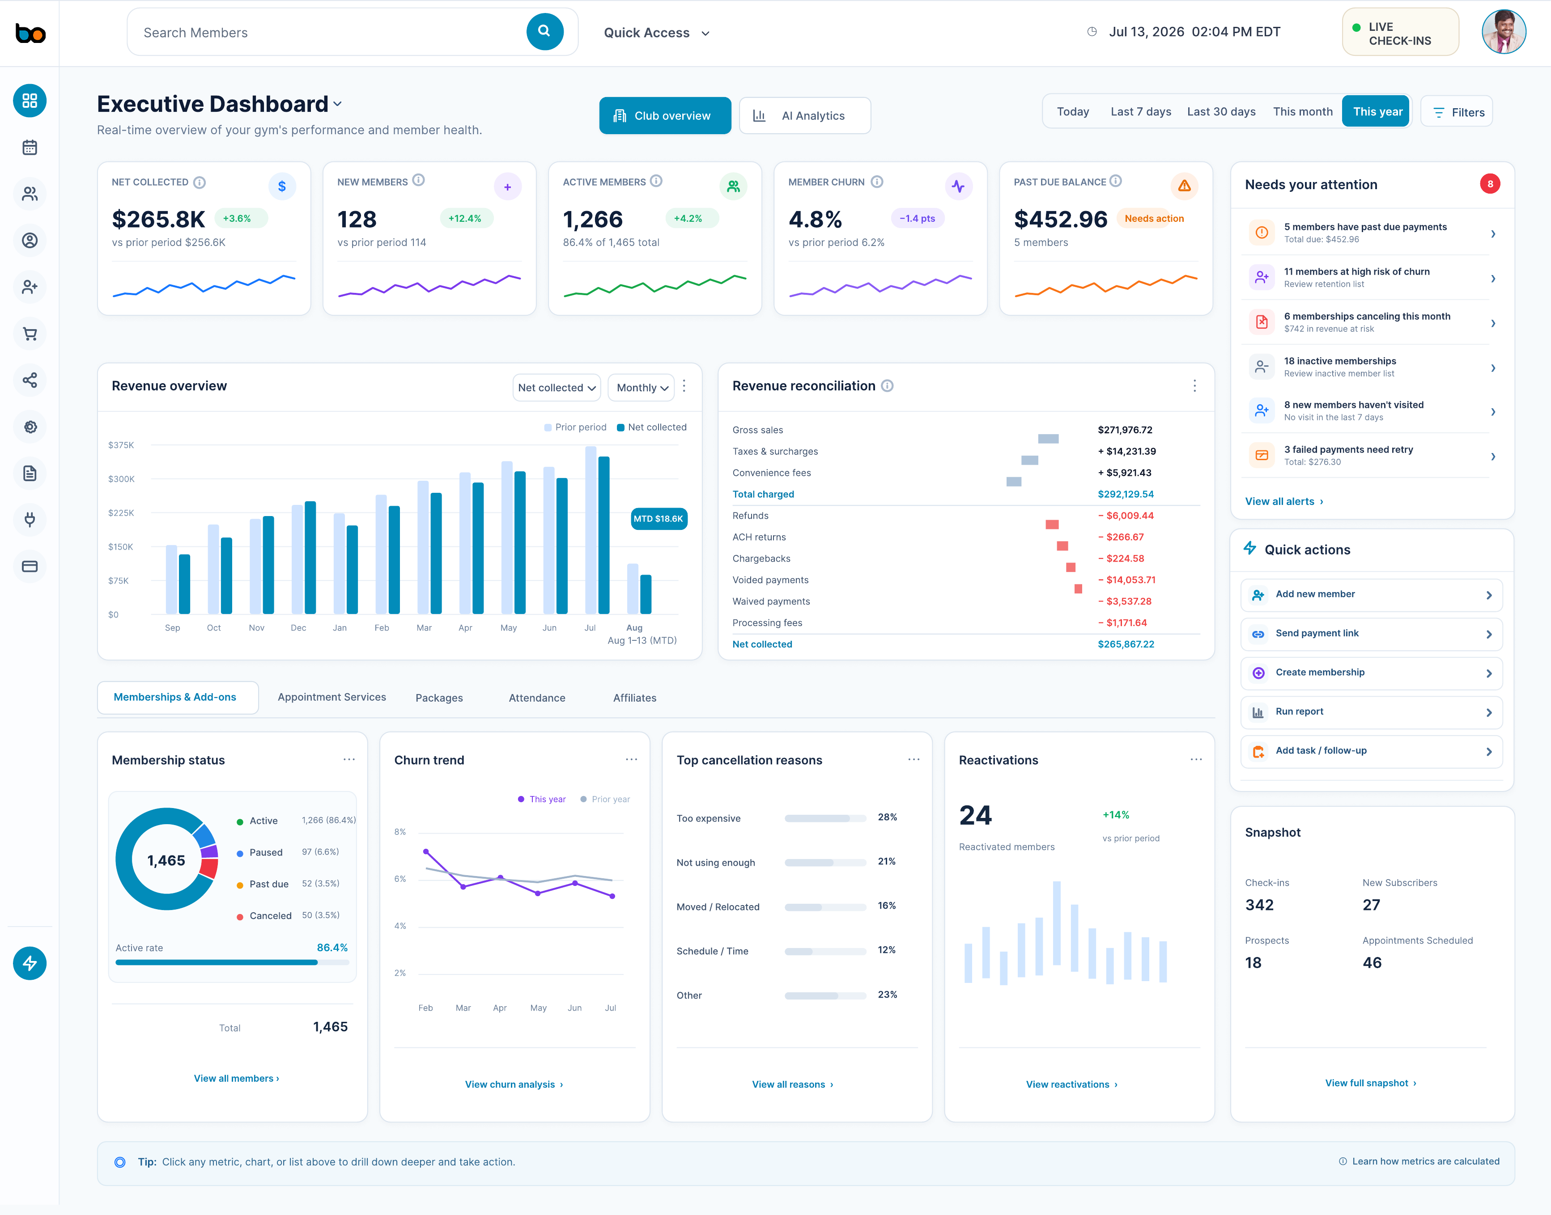Expand the Quick Access dropdown
Image resolution: width=1551 pixels, height=1215 pixels.
click(657, 33)
